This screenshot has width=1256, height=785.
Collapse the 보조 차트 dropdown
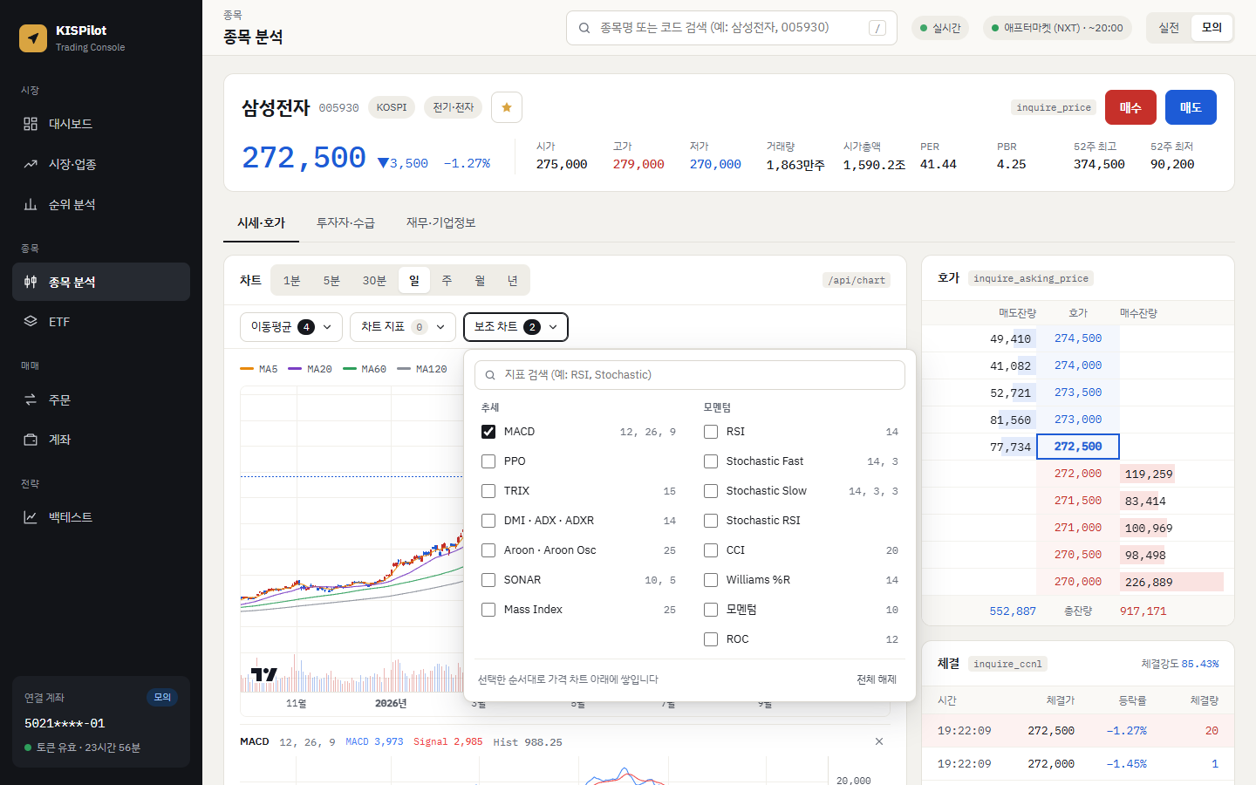click(515, 327)
